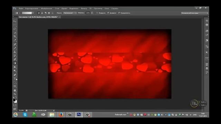The width and height of the screenshot is (221, 124).
Task: Open the status bar info arrow menu
Action: click(x=54, y=111)
